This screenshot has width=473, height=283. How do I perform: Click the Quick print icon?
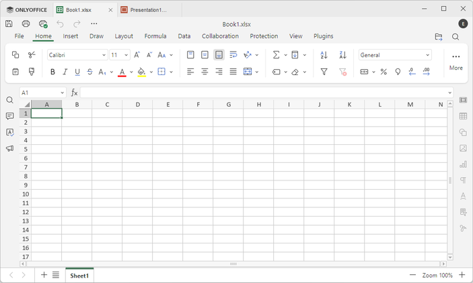(x=43, y=23)
